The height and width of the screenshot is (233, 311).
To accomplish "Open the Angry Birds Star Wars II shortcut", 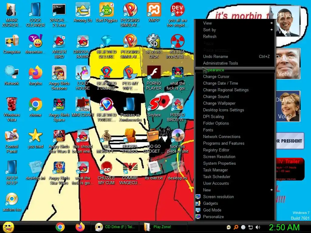I will tap(59, 141).
